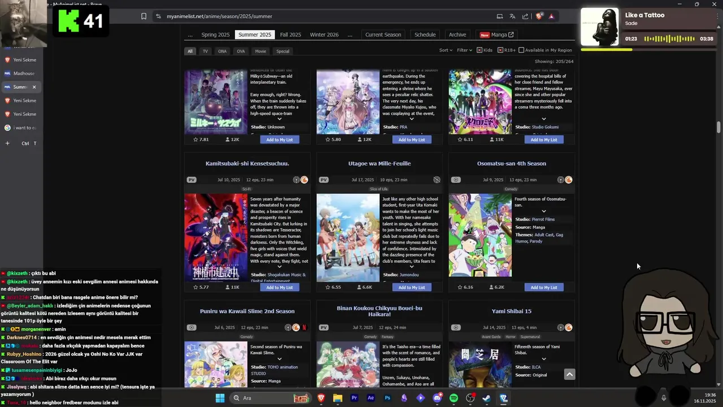Click the translate page icon

tap(512, 16)
